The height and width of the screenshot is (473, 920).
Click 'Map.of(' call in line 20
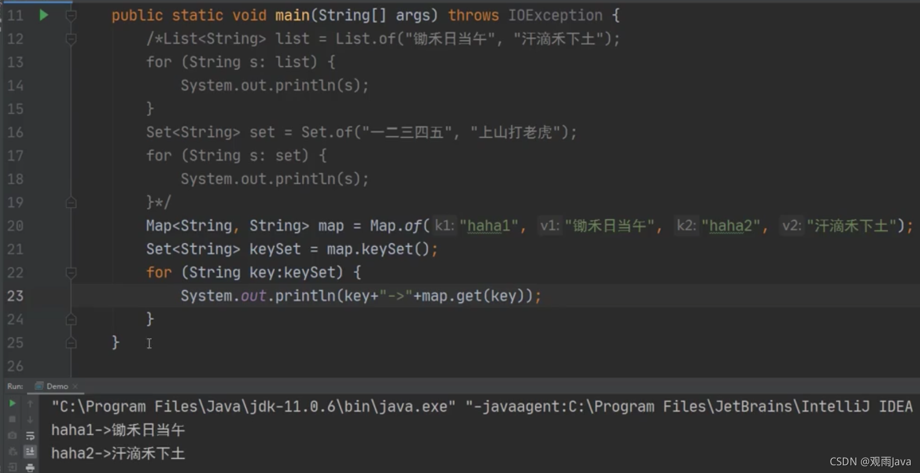tap(400, 226)
